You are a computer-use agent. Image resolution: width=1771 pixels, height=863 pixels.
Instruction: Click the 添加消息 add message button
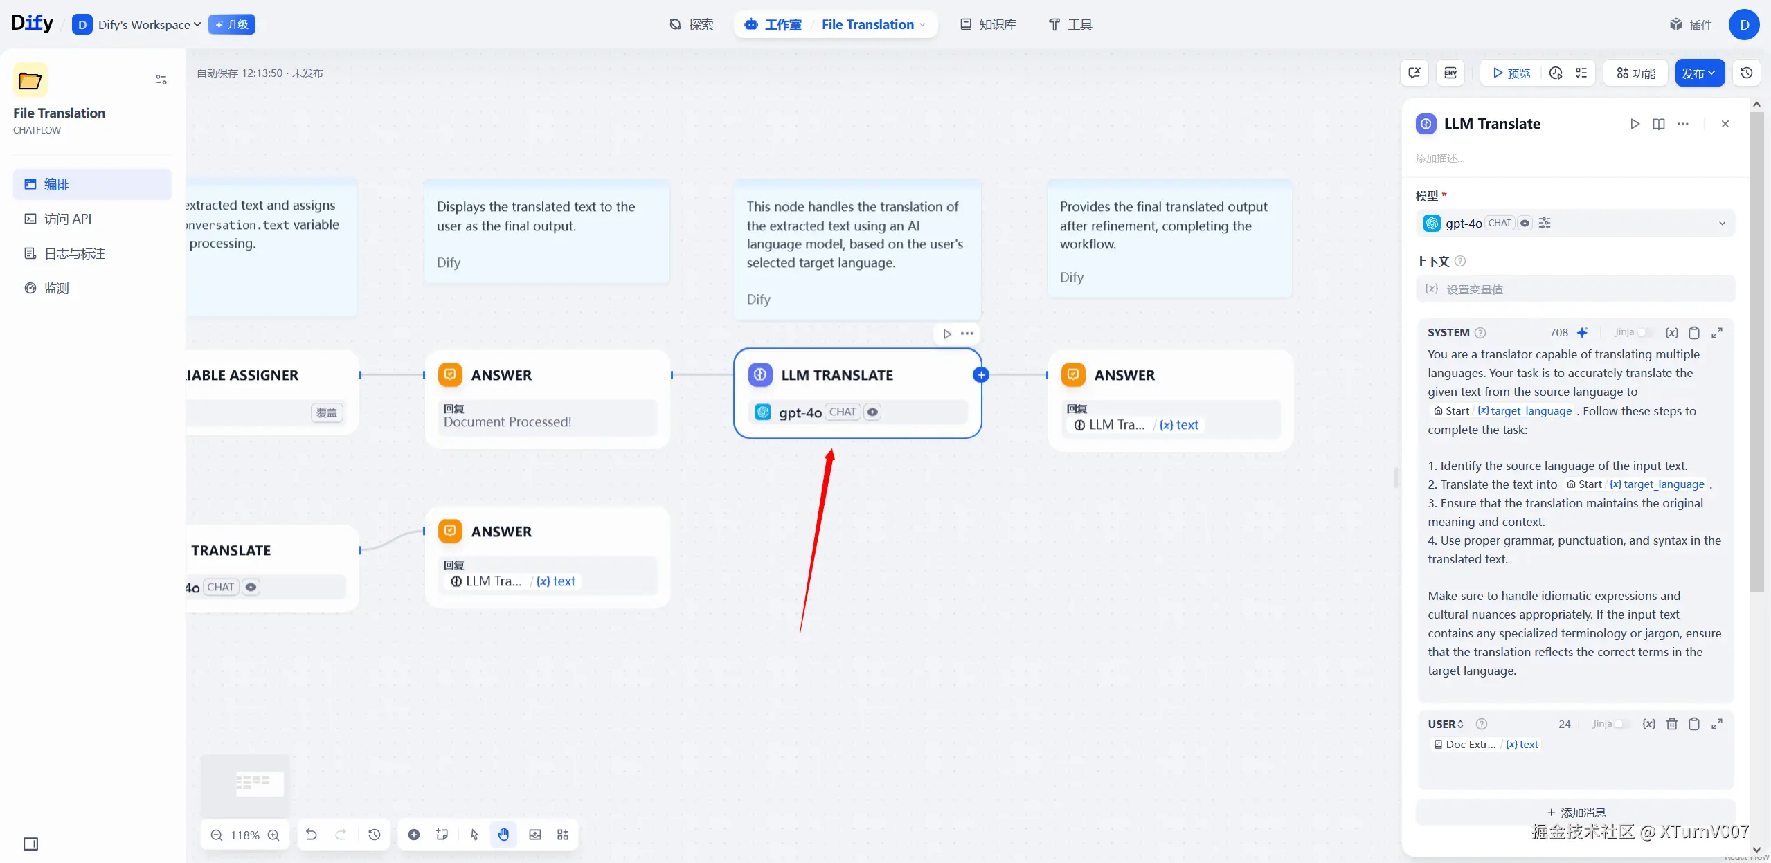(x=1576, y=812)
